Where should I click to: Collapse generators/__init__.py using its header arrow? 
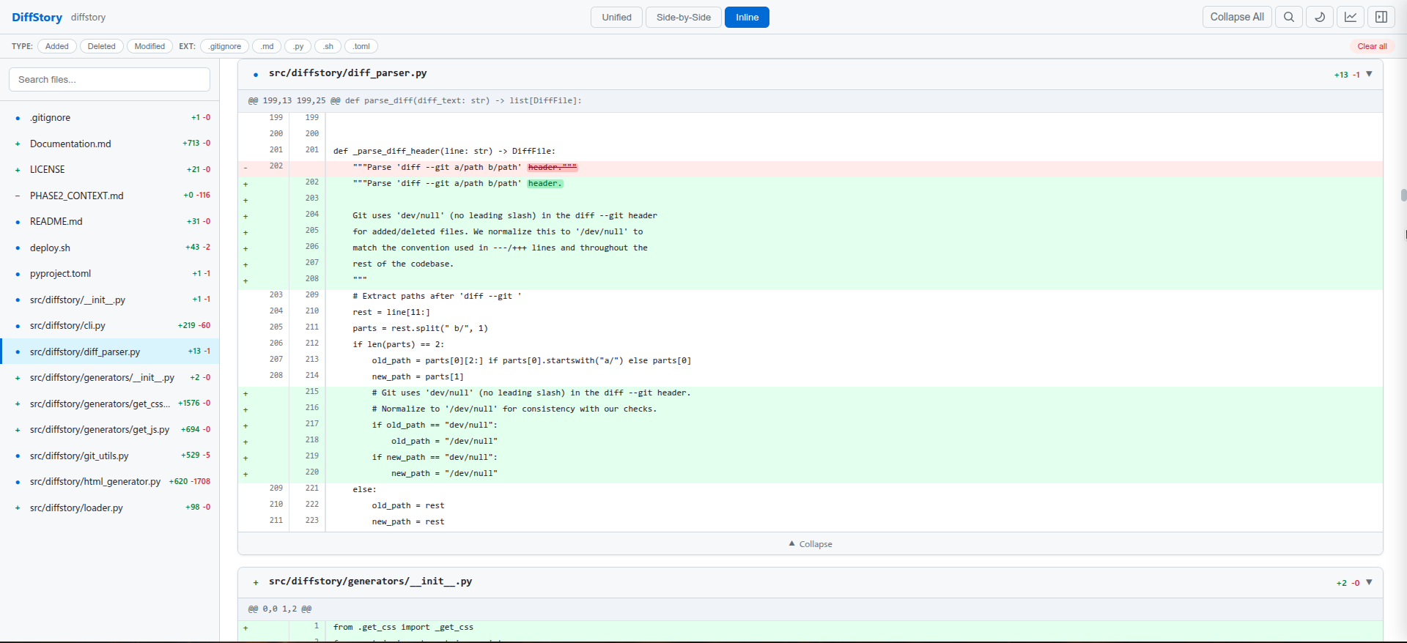1369,582
